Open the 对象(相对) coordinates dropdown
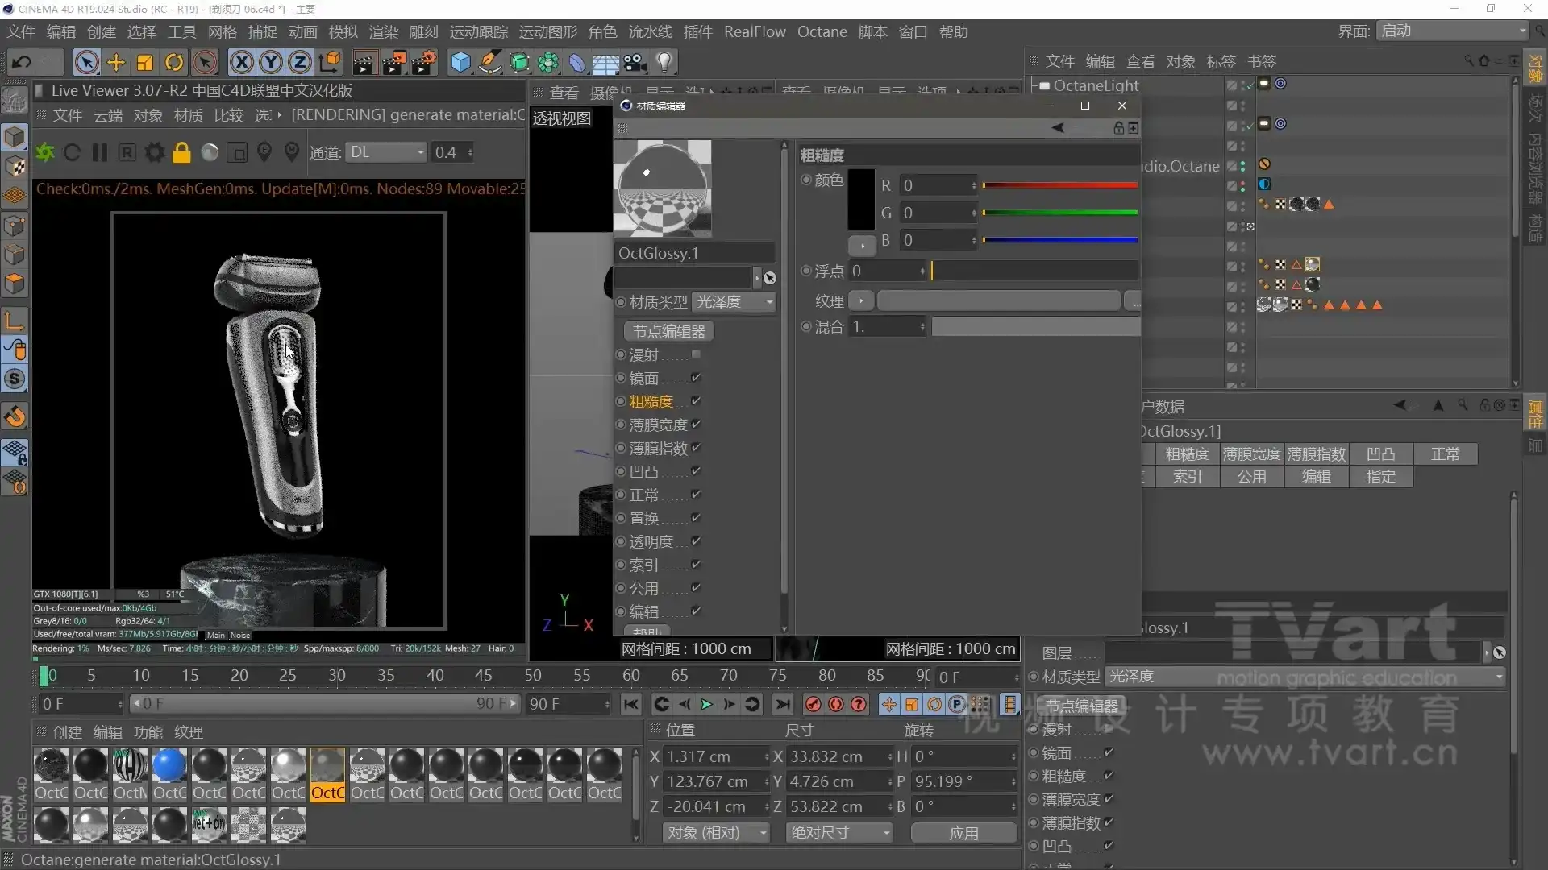 point(716,832)
